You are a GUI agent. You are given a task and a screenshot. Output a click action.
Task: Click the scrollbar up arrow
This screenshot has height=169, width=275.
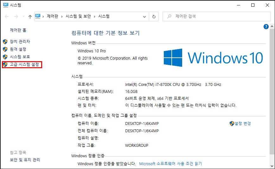tap(272, 27)
